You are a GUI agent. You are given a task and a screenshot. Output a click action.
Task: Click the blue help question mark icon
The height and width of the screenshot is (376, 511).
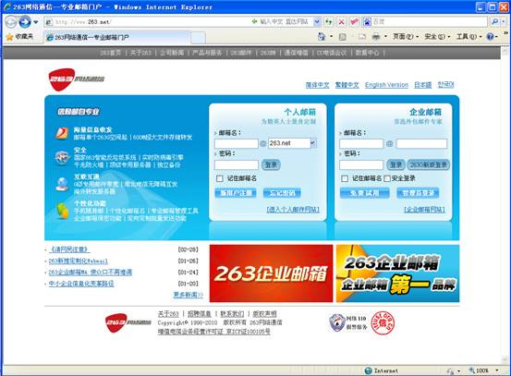pyautogui.click(x=490, y=37)
